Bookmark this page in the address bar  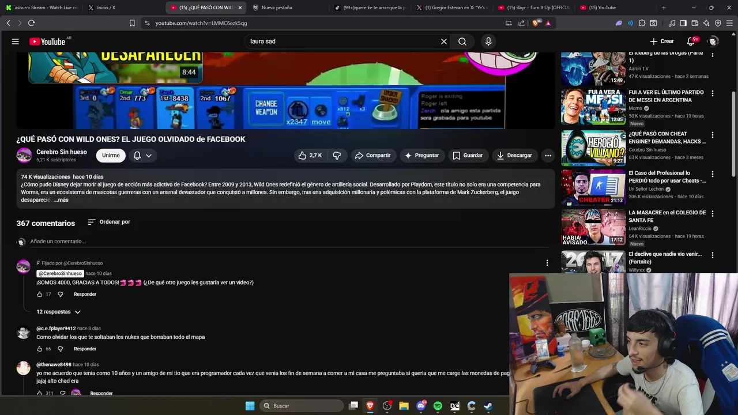pos(132,23)
